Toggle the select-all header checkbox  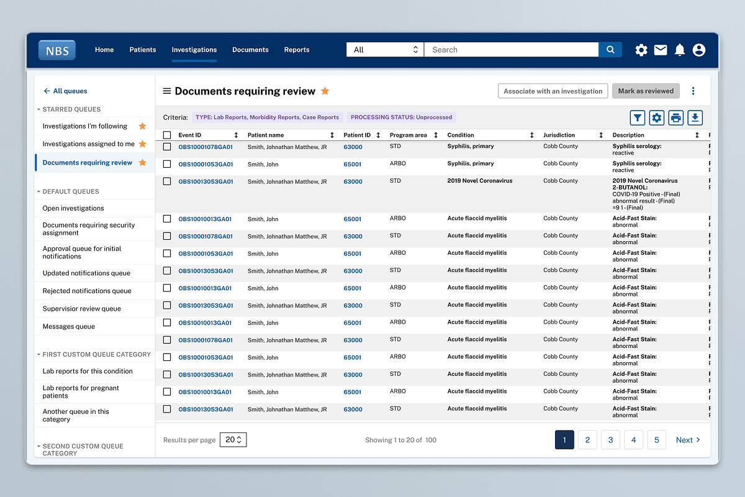[167, 135]
